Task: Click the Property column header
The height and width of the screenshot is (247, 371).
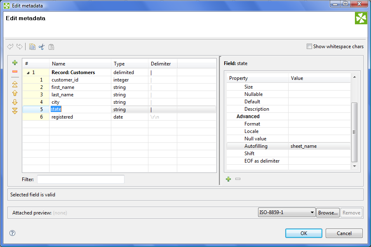Action: tap(257, 78)
